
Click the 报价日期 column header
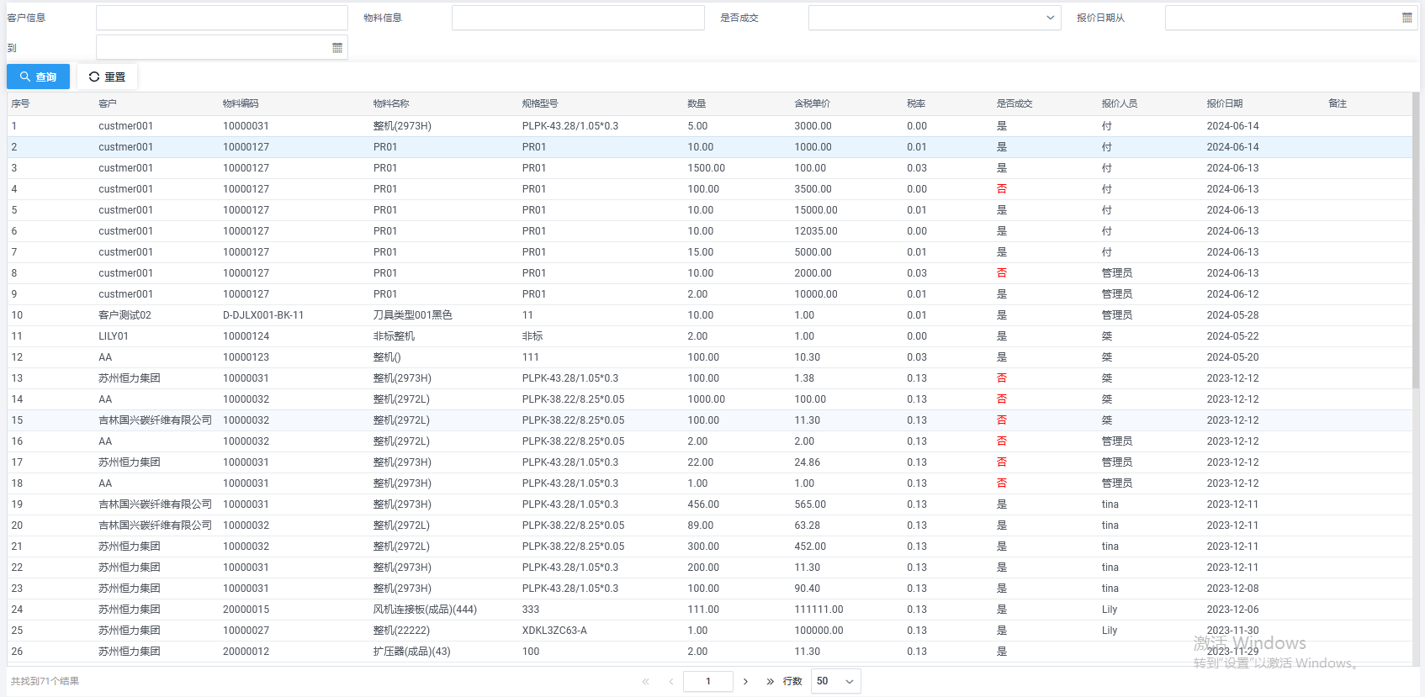tap(1224, 103)
